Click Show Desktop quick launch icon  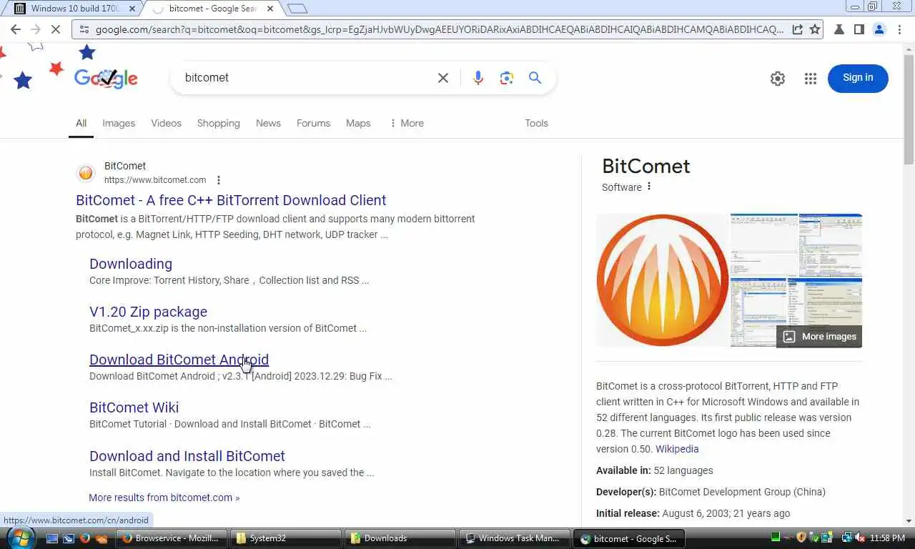click(52, 538)
